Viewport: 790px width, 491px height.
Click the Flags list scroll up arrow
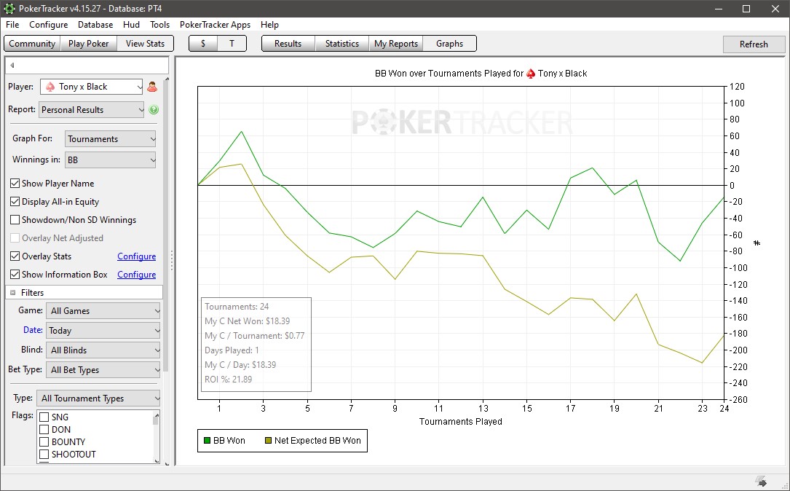(157, 415)
